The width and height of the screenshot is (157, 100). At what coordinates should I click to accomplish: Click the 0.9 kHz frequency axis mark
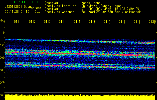tap(2, 58)
